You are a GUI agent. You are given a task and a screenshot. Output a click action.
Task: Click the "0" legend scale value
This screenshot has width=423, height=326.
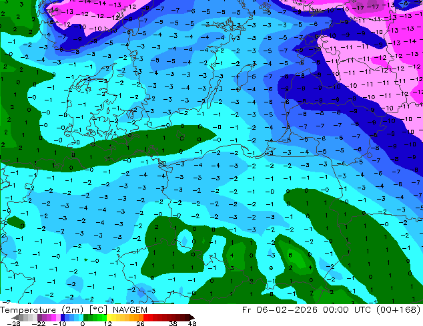click(x=82, y=323)
